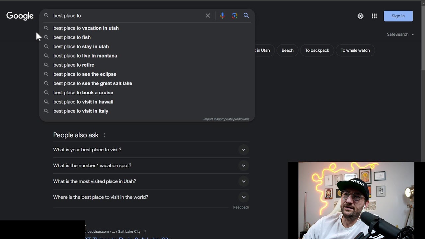The width and height of the screenshot is (425, 239).
Task: Click Report inappropriate predictions link
Action: [x=226, y=119]
